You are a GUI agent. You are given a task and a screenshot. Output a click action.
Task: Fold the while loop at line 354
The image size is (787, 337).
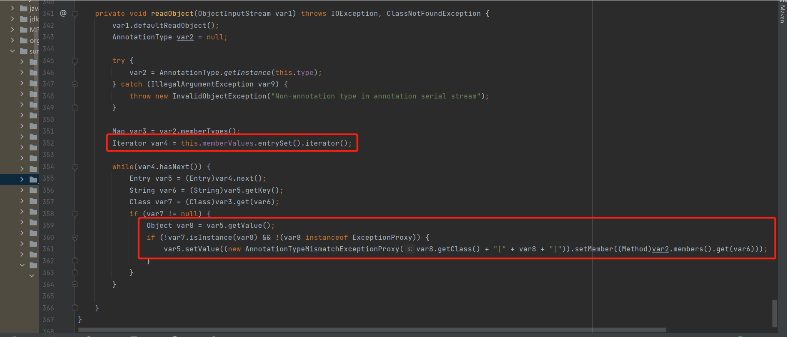pyautogui.click(x=75, y=167)
